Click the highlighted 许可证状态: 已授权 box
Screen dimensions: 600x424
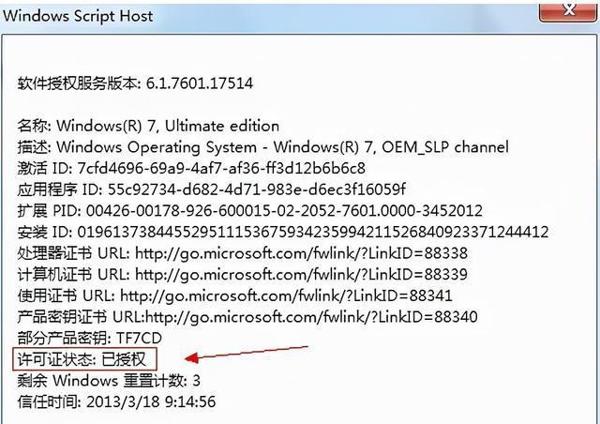click(x=86, y=358)
